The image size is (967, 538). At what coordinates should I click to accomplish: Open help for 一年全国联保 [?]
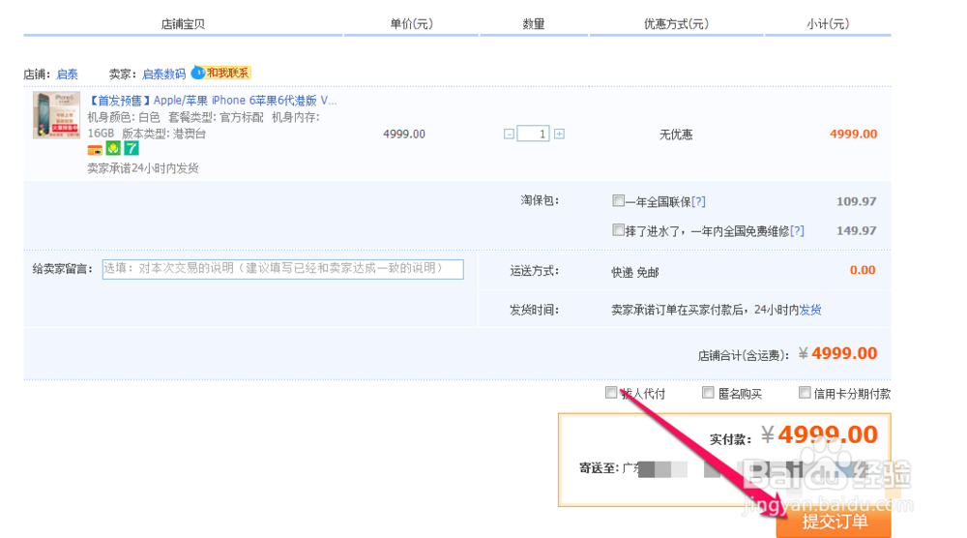click(698, 201)
